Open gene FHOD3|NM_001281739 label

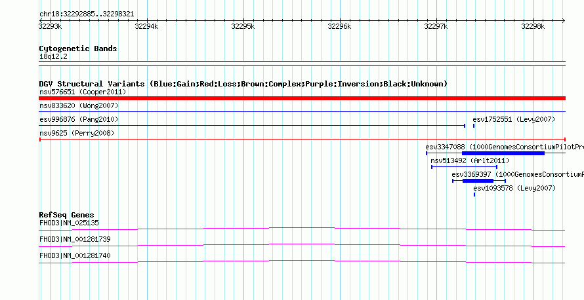pyautogui.click(x=75, y=239)
